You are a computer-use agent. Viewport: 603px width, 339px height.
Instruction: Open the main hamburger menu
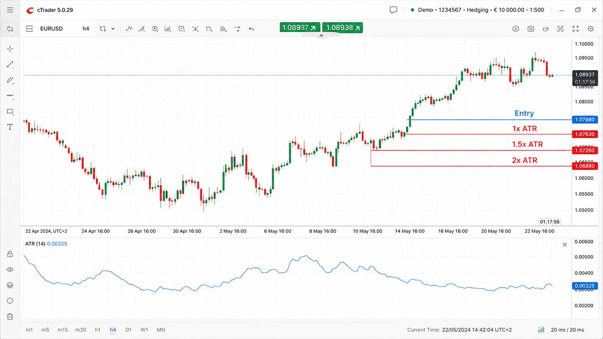click(10, 10)
